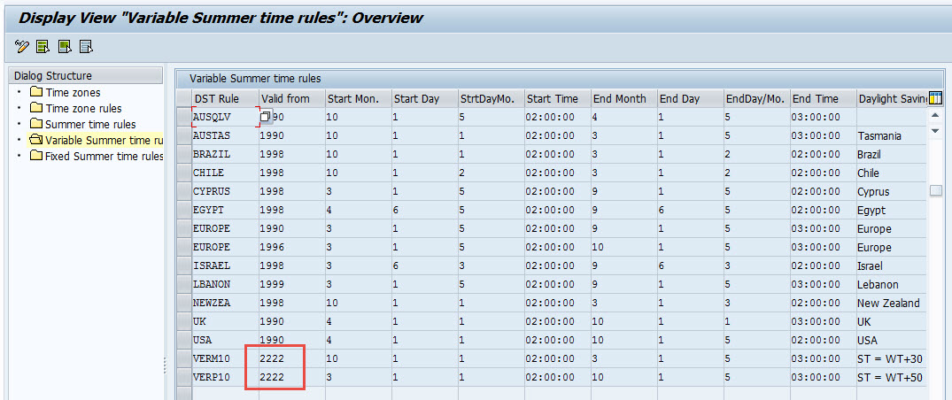
Task: Open Summer time rules in the tree
Action: coord(90,125)
